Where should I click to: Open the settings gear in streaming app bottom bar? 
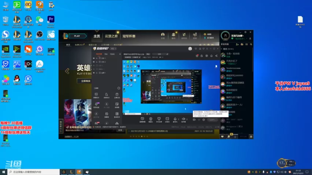pos(204,120)
